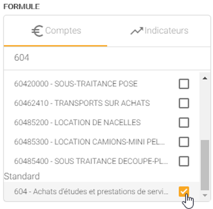Check the 60462410 TRANSPORTS SUR ACHATS checkbox

[x=183, y=104]
